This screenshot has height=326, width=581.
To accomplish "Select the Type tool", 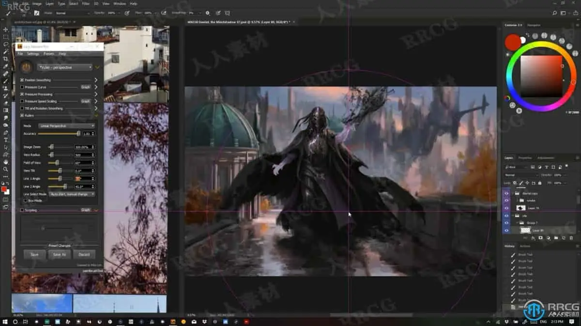I will 6,140.
